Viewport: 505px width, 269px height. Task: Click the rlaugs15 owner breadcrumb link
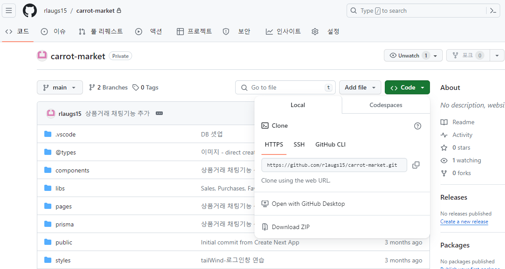[x=55, y=11]
